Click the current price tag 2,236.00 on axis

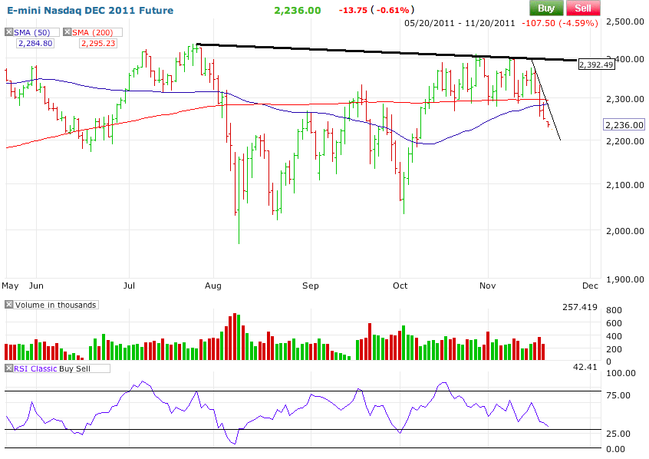(x=624, y=125)
